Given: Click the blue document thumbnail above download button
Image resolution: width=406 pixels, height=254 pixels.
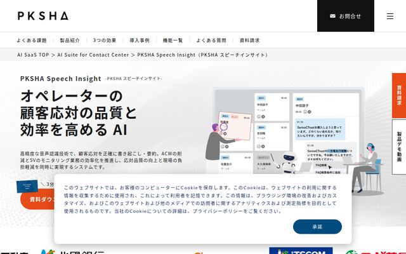Looking at the screenshot, I should 27,186.
